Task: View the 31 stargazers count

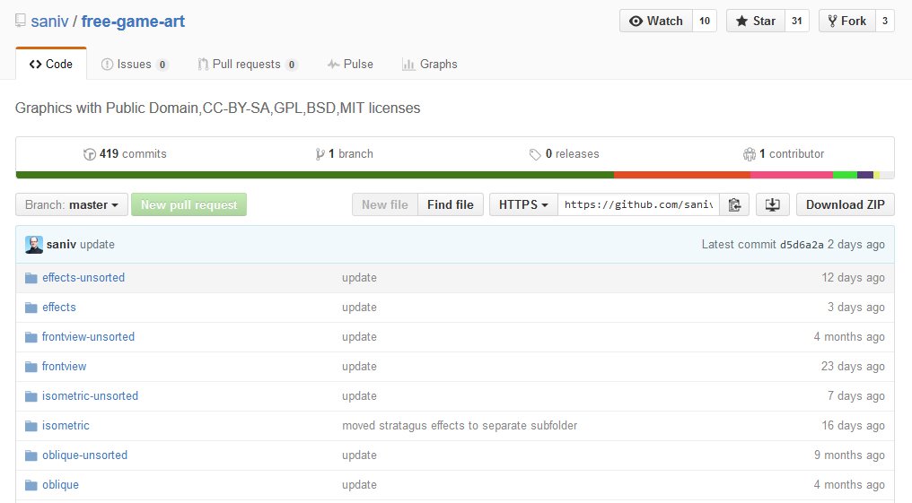Action: [797, 21]
